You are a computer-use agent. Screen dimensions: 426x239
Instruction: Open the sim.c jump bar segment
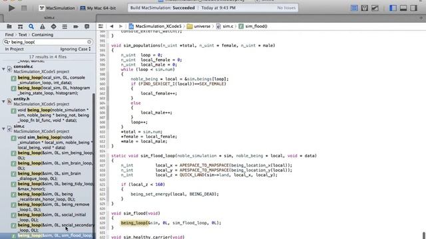click(225, 27)
